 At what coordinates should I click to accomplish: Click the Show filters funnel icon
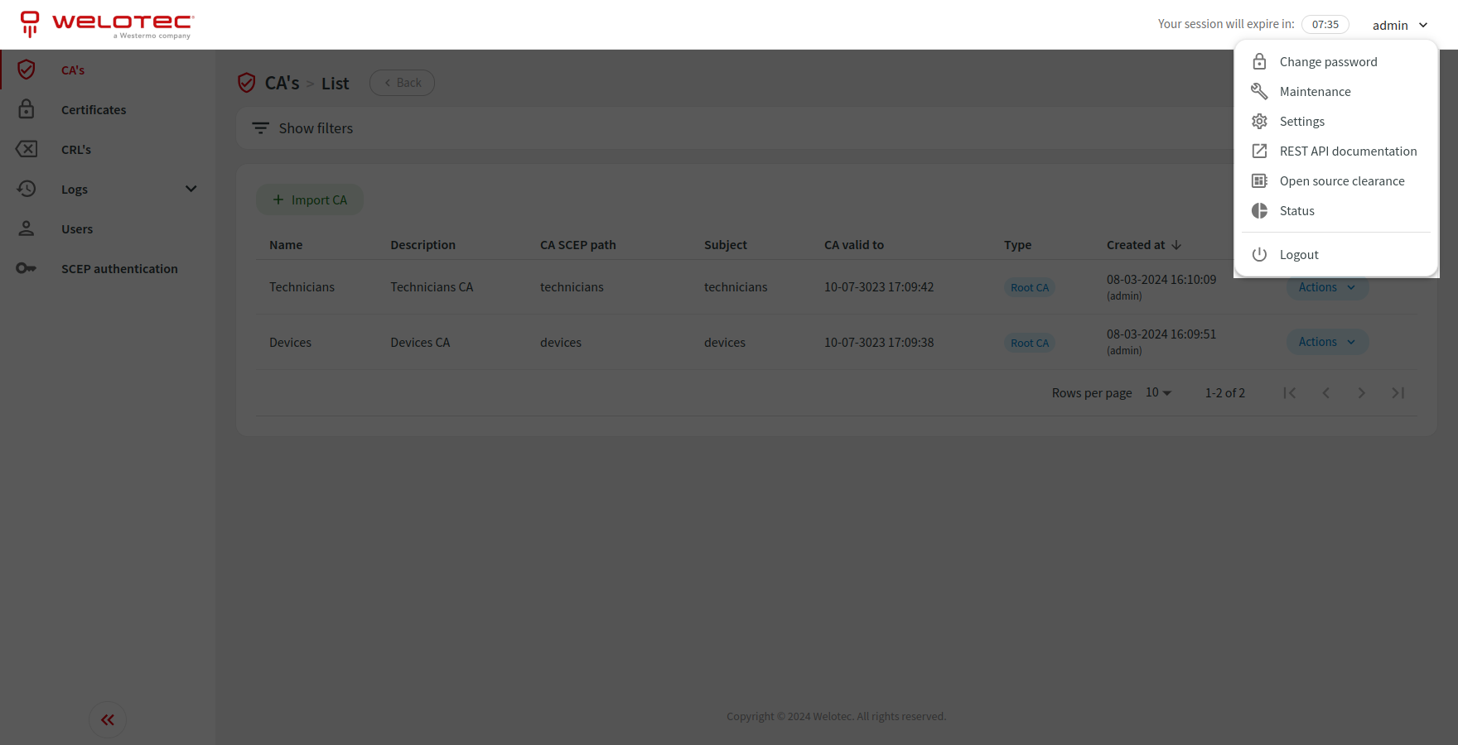[260, 127]
